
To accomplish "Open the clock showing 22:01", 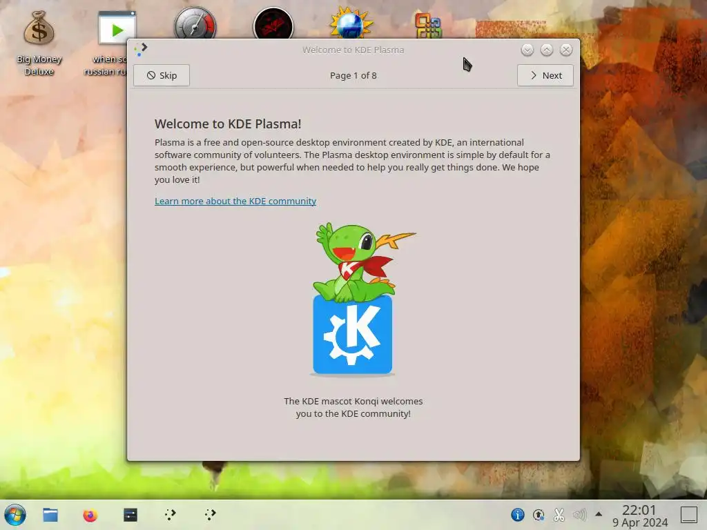I will [640, 516].
